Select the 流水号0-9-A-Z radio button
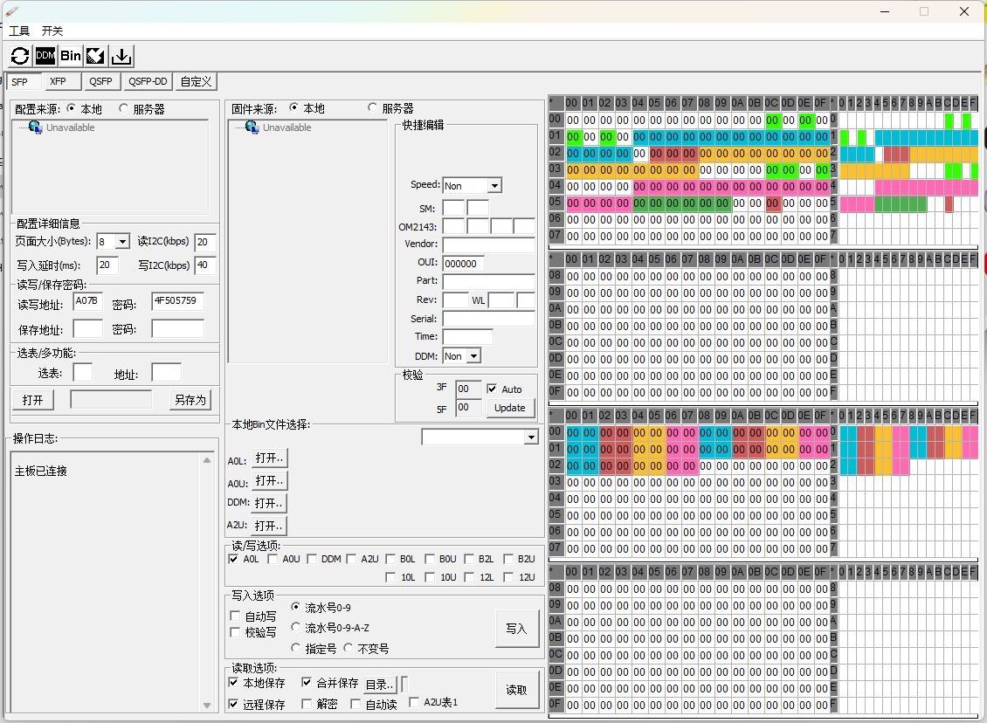The image size is (987, 723). coord(296,628)
